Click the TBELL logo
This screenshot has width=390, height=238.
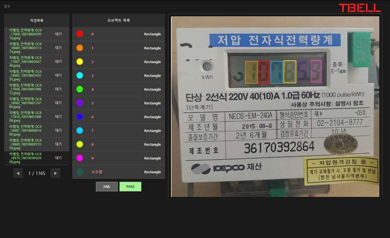click(x=360, y=8)
